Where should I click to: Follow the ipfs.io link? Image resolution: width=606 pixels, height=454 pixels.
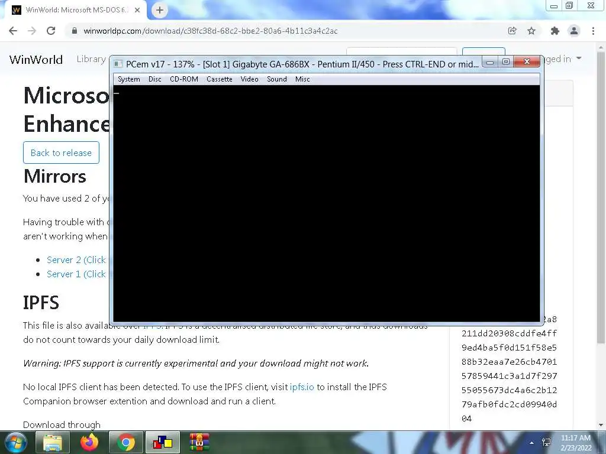pos(302,387)
